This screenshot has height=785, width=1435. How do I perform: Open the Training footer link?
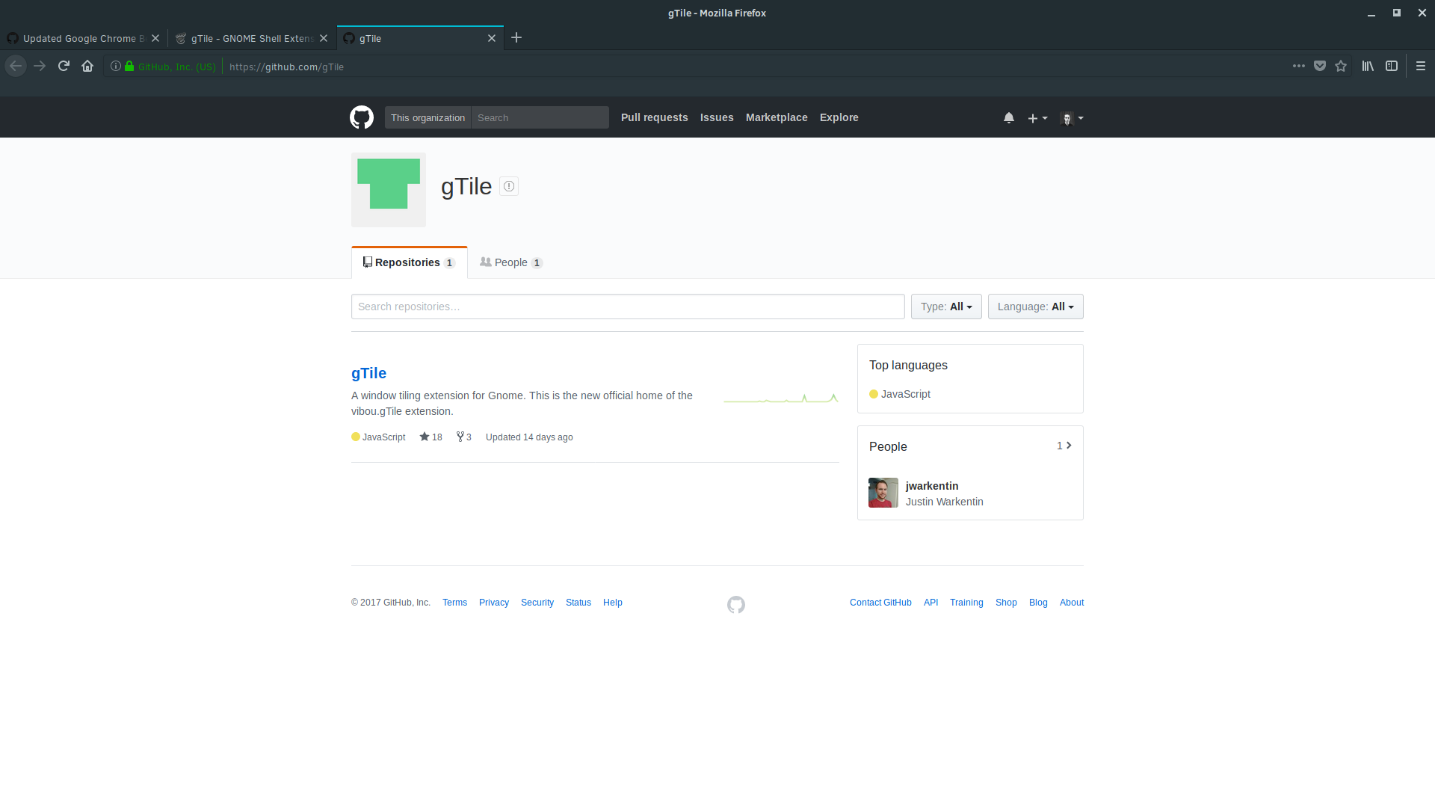[x=966, y=603]
